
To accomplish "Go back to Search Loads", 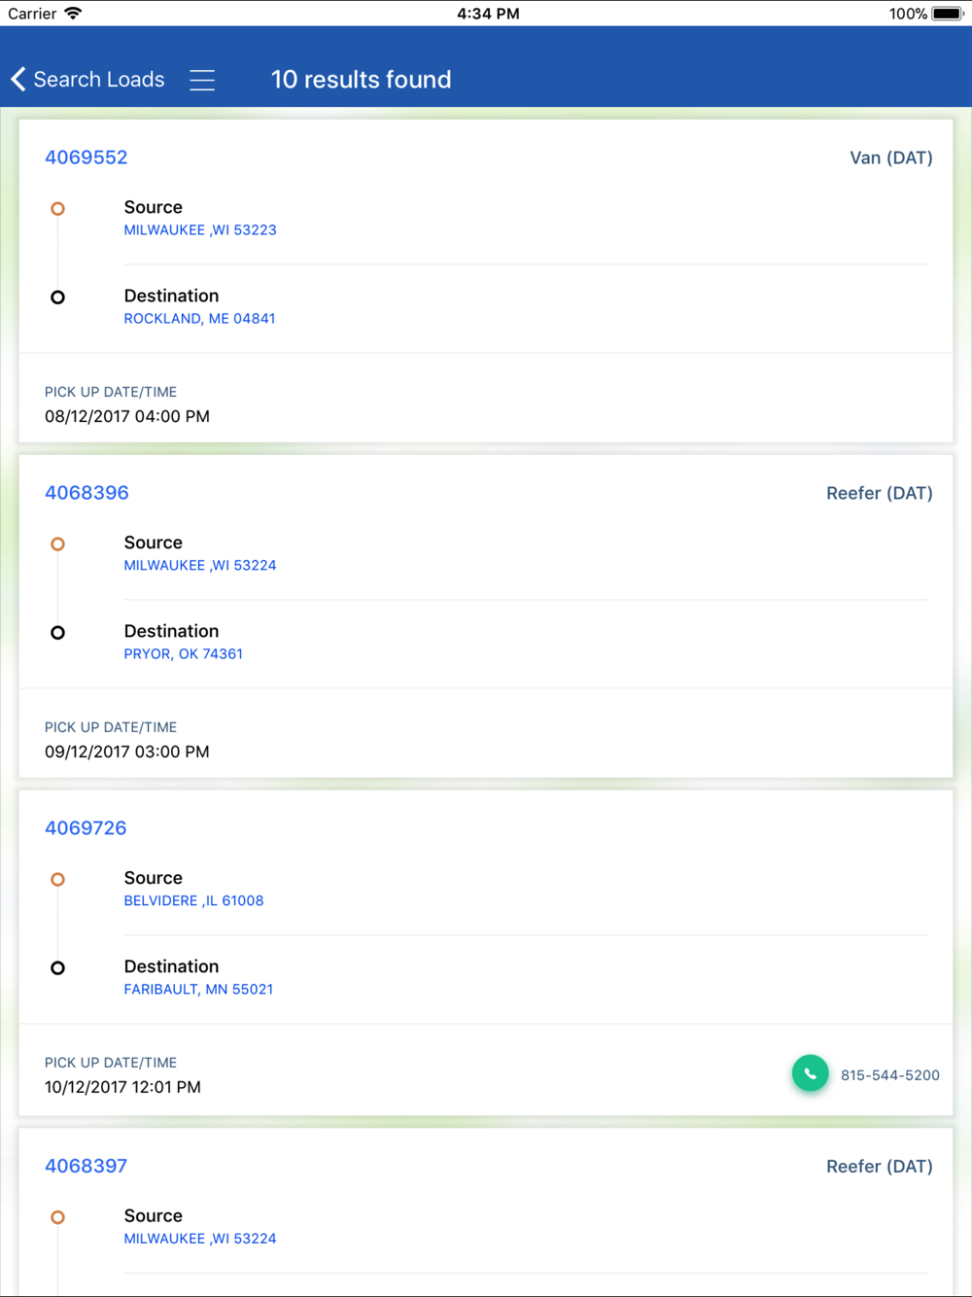I will tap(99, 80).
